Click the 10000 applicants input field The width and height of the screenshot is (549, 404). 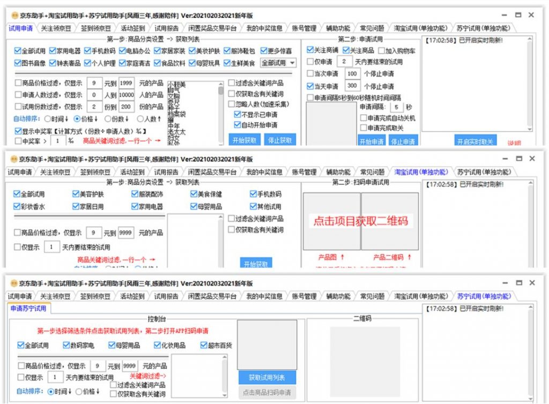tap(126, 95)
